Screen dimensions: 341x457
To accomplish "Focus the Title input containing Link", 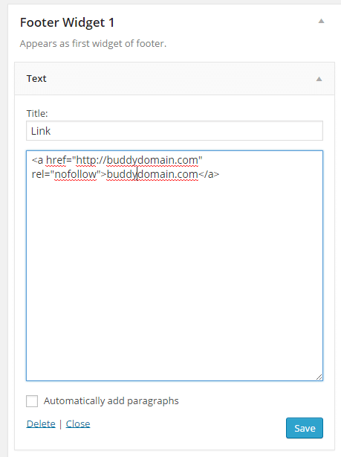I will [x=175, y=131].
